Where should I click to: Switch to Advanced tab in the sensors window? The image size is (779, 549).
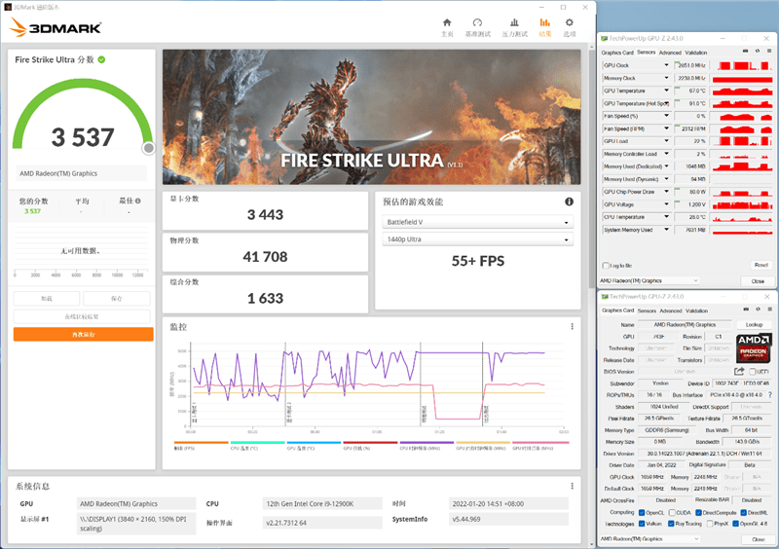[x=670, y=53]
